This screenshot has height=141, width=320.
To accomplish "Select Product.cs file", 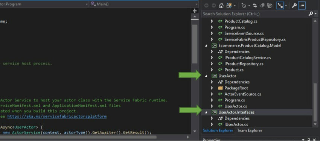I will click(x=234, y=70).
